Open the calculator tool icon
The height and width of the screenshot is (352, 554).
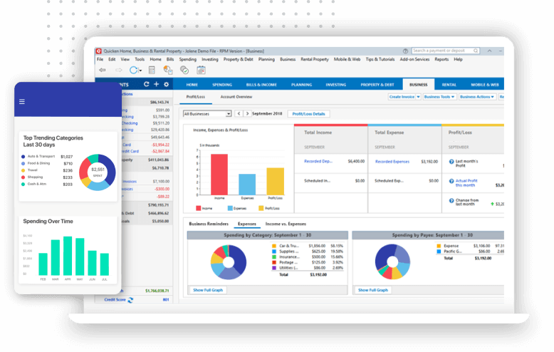152,70
